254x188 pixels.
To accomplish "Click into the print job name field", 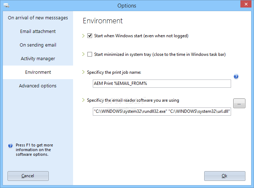I will coord(162,83).
